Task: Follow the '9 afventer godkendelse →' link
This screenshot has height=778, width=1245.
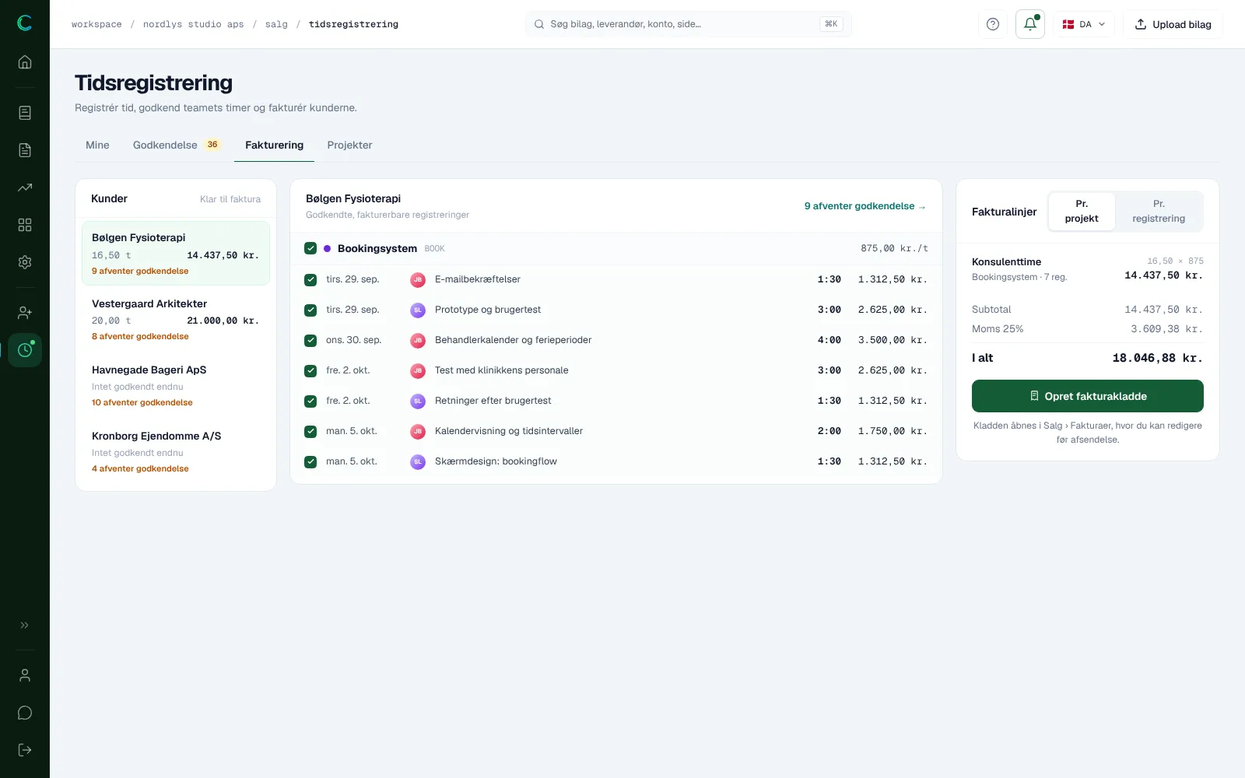Action: (864, 206)
